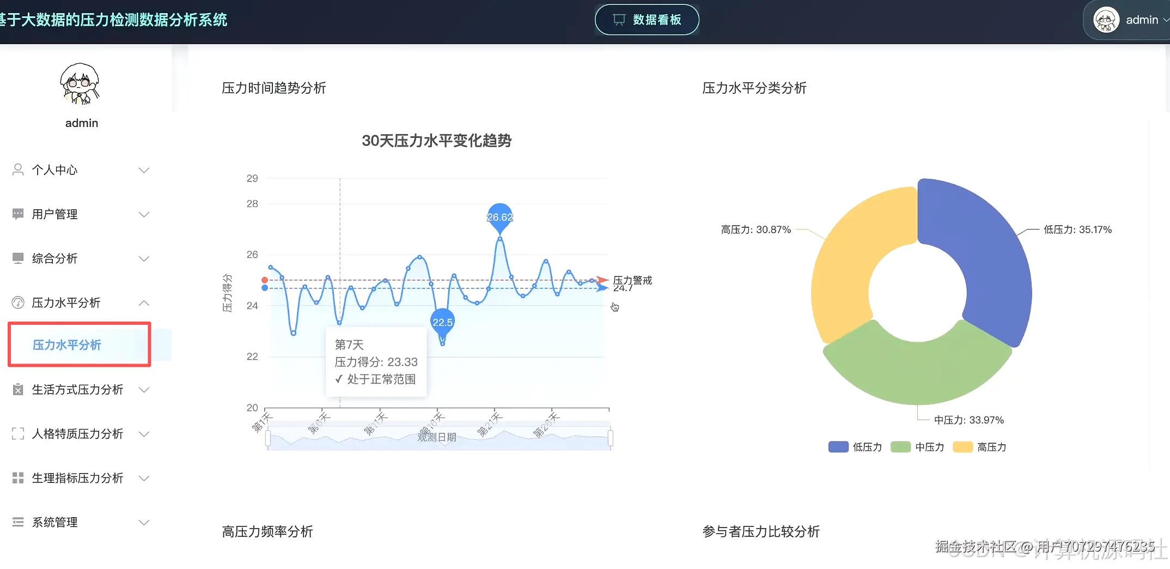
Task: Select the 生活方式压力分析 calendar icon
Action: [17, 390]
